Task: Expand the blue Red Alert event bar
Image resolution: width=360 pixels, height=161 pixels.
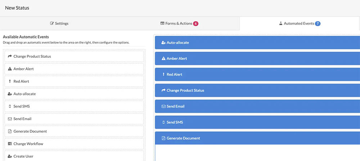Action: click(257, 74)
